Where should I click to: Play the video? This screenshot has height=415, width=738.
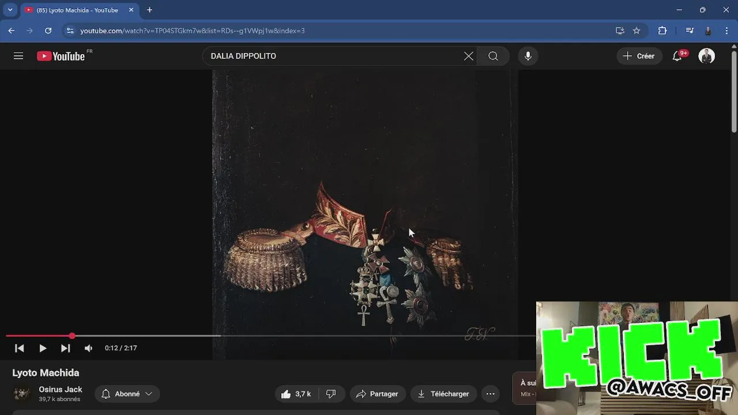[x=43, y=348]
